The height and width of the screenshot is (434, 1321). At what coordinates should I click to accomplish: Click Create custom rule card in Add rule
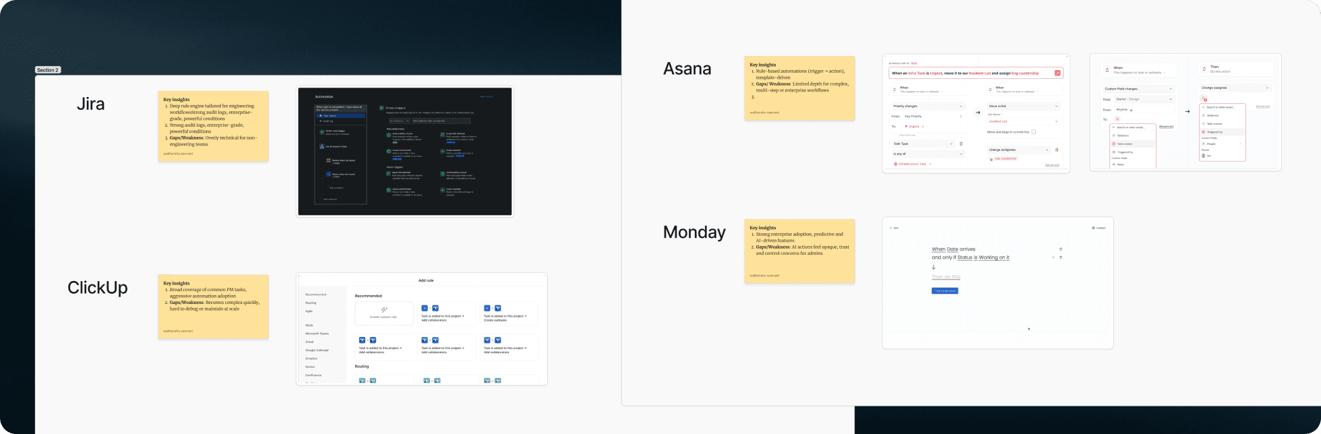(x=384, y=313)
